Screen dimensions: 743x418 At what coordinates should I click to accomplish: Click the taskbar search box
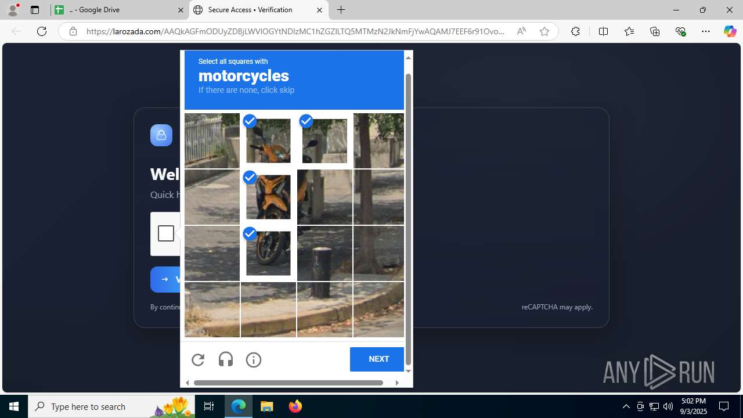[x=111, y=406]
